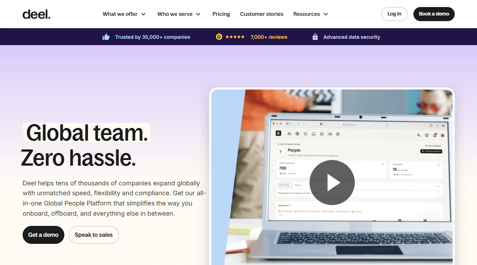Click the settings gear in laptop preview
The image size is (477, 265).
click(442, 135)
